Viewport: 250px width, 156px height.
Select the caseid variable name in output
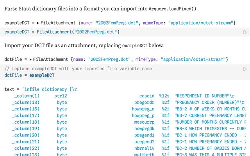point(147,96)
